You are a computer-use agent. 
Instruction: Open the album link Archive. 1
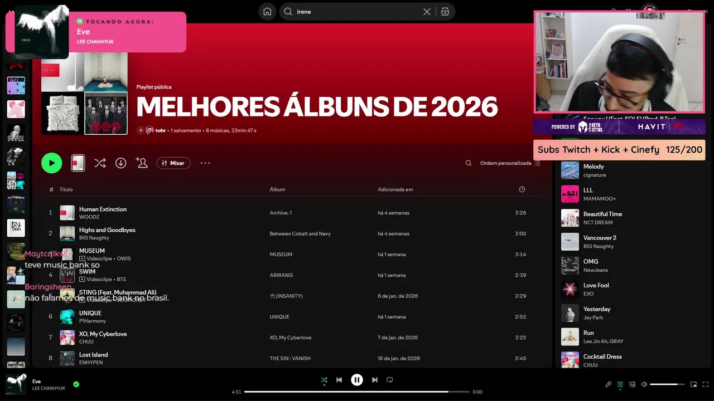pyautogui.click(x=281, y=213)
